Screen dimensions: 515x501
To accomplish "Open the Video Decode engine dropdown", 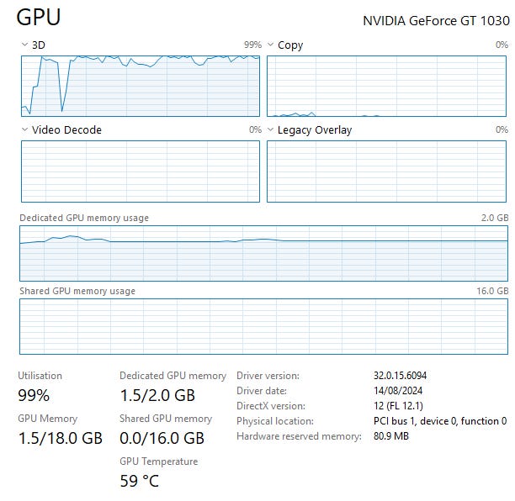I will point(24,129).
